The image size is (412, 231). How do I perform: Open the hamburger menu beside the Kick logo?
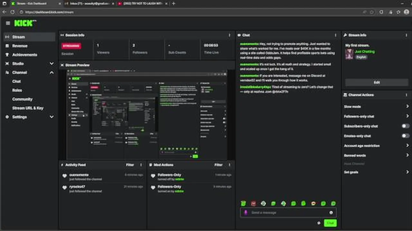(x=8, y=23)
